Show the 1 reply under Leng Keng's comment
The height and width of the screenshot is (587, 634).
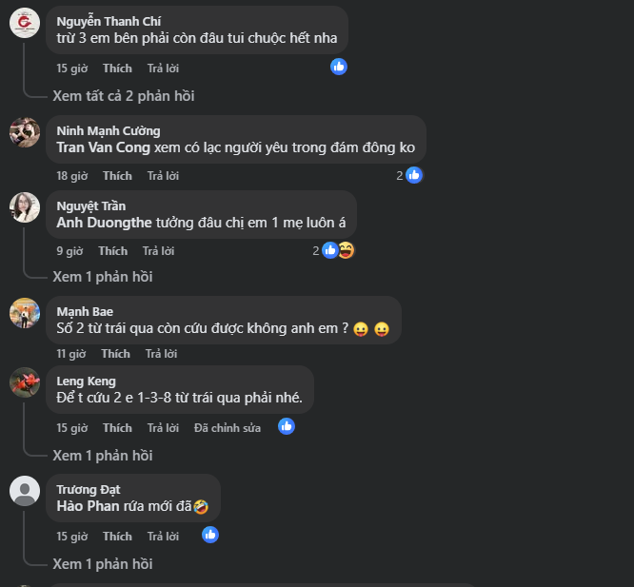point(103,456)
